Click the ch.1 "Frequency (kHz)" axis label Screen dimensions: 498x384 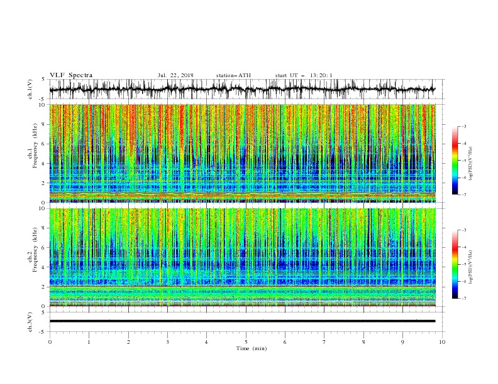(x=35, y=144)
